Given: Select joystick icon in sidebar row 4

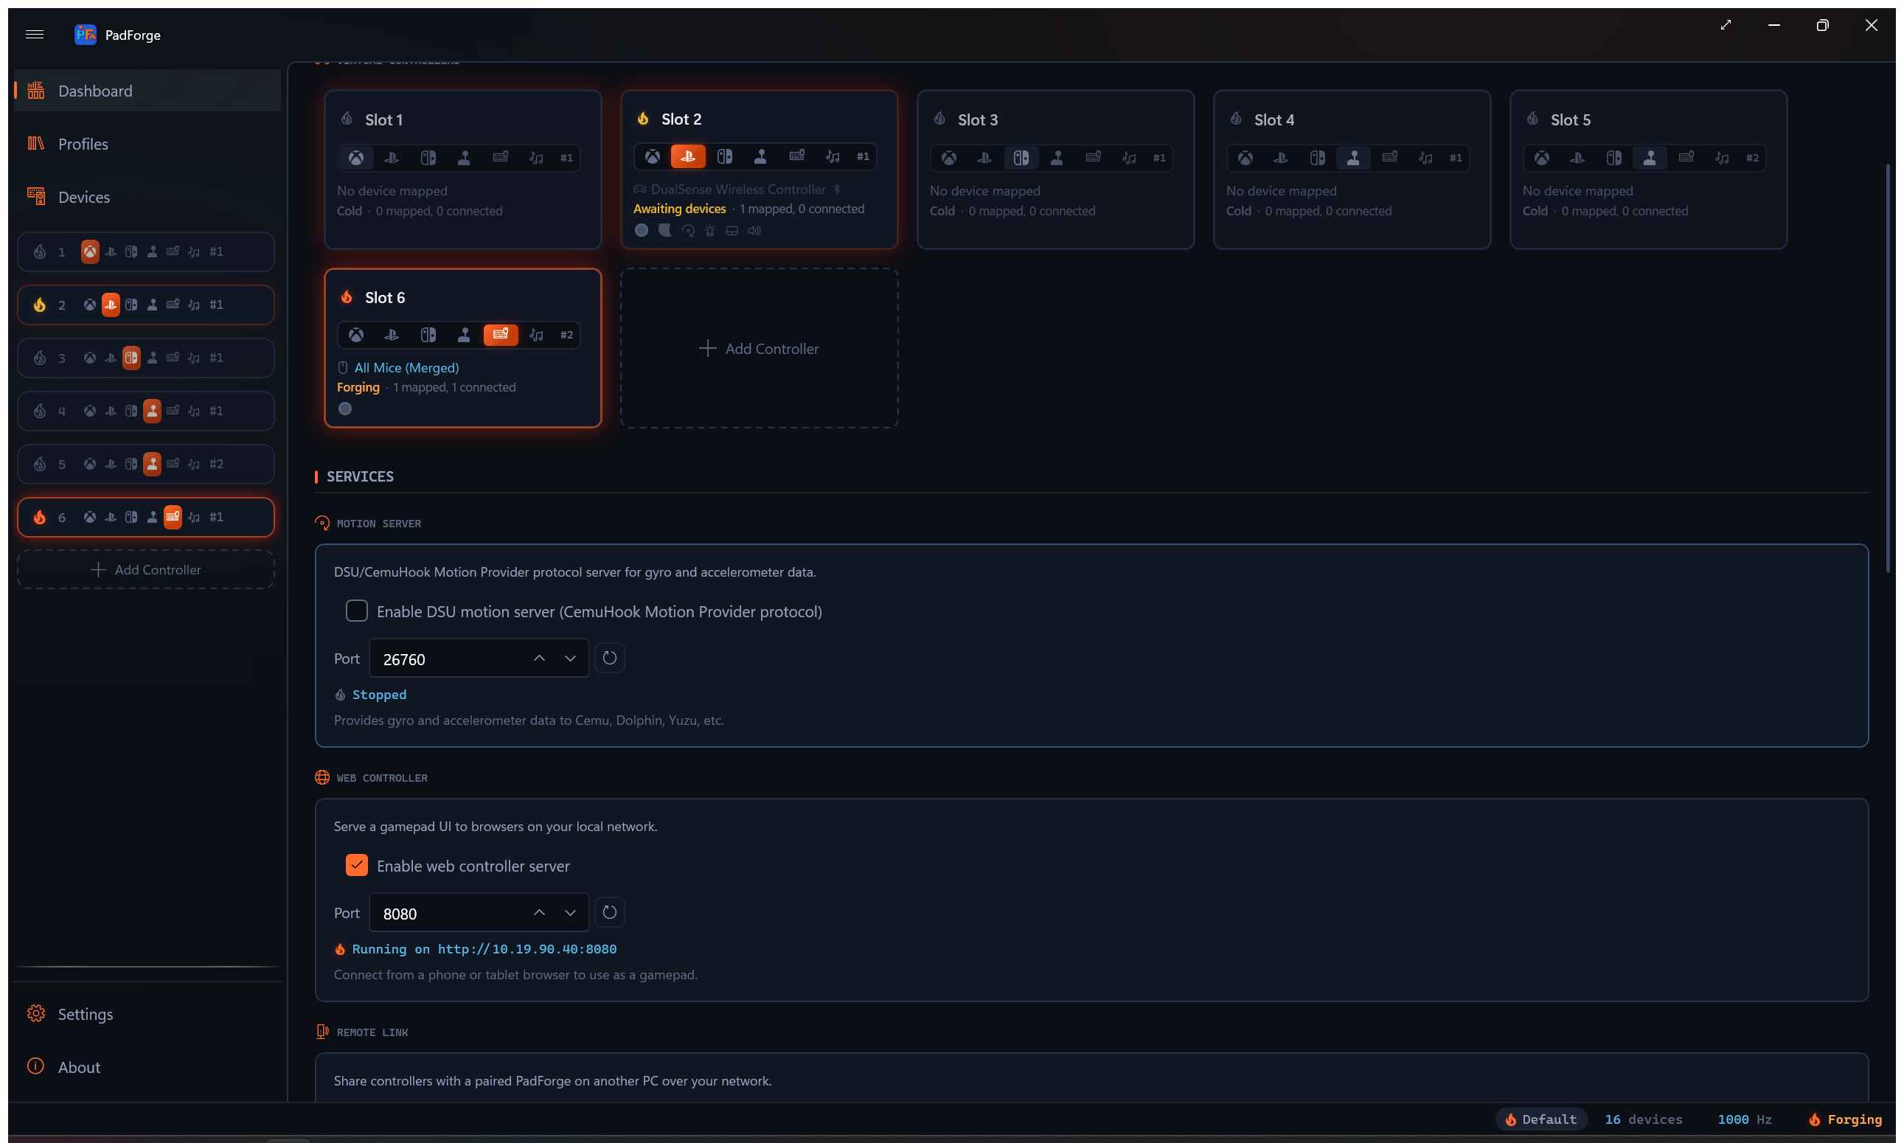Looking at the screenshot, I should [153, 411].
